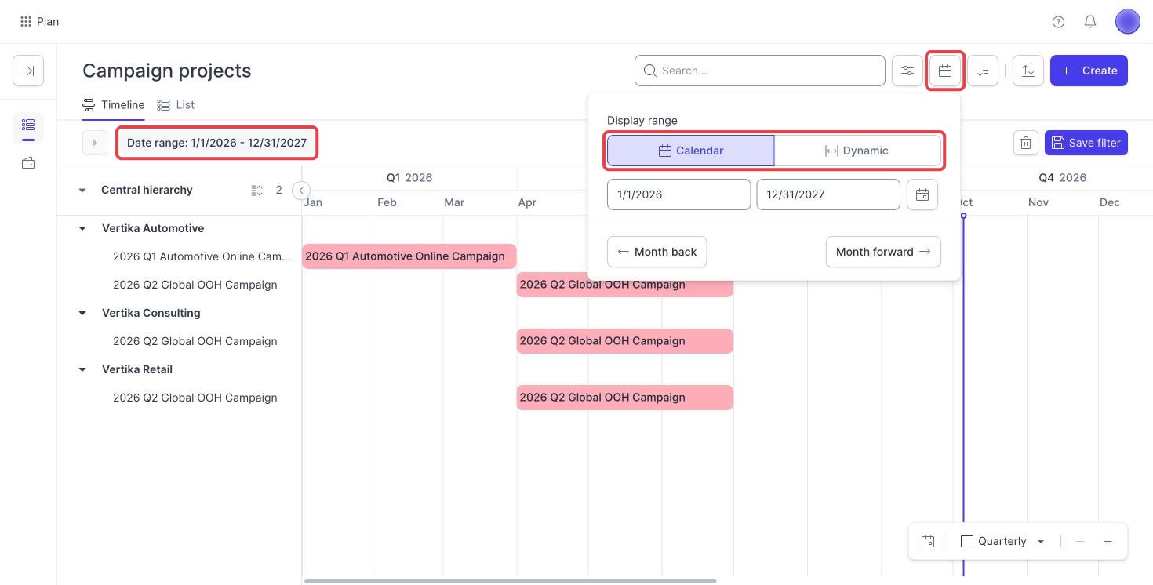This screenshot has width=1153, height=585.
Task: Close the display range calendar toolbar button
Action: (945, 71)
